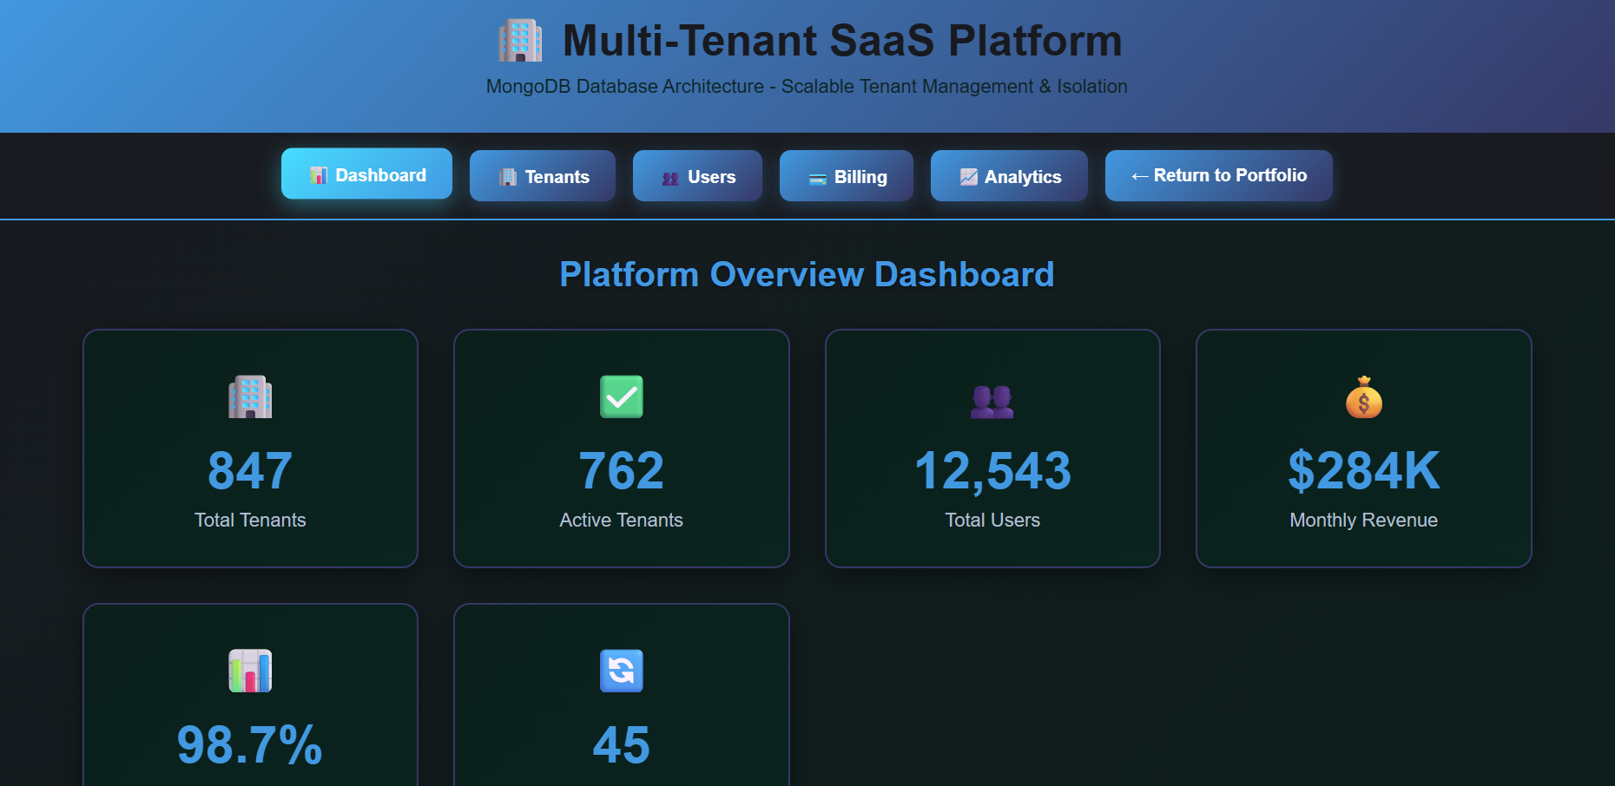The height and width of the screenshot is (786, 1615).
Task: Click the Active Tenants card
Action: (x=621, y=449)
